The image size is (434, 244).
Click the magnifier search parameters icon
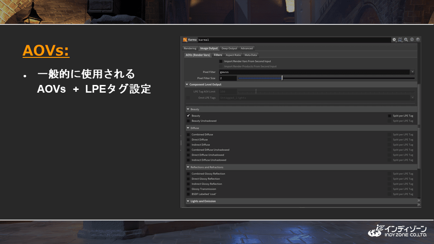coord(406,40)
